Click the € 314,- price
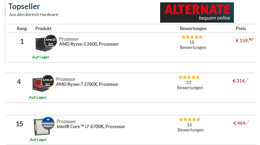Screen dimensions: 260x145 pos(240,80)
